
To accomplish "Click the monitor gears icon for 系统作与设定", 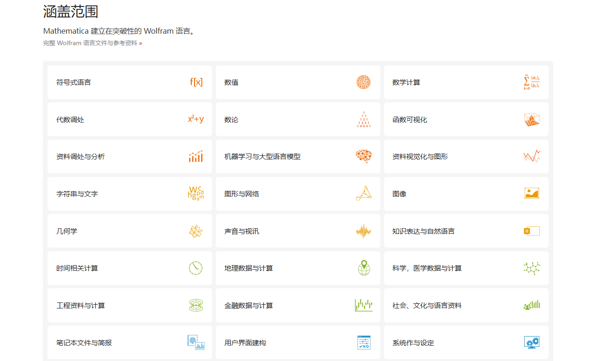I will tap(532, 342).
